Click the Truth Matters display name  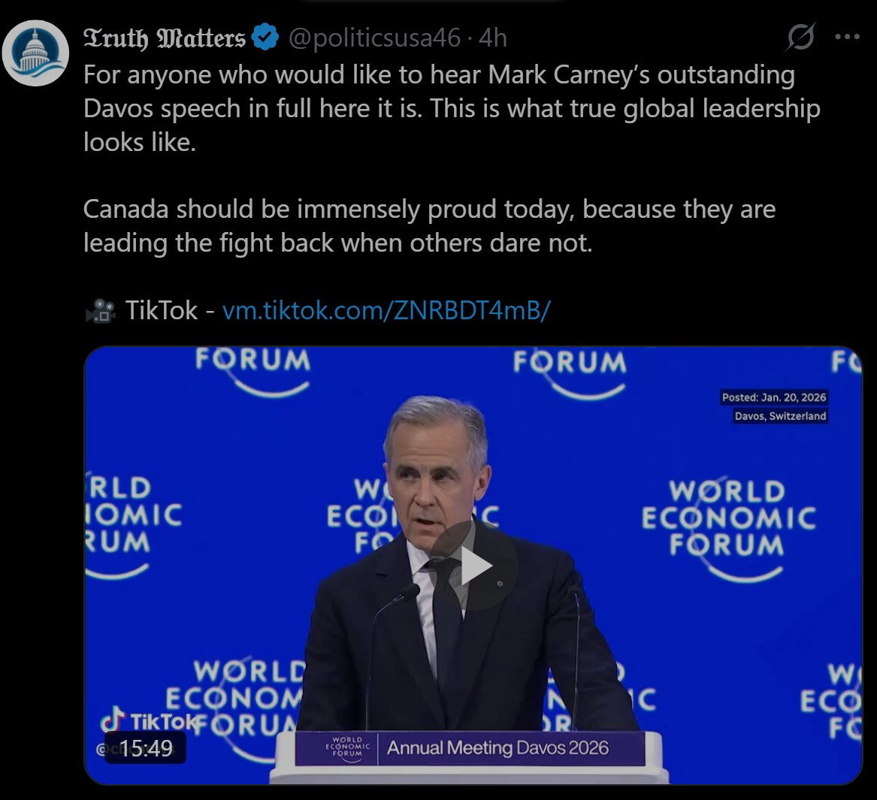pyautogui.click(x=165, y=38)
